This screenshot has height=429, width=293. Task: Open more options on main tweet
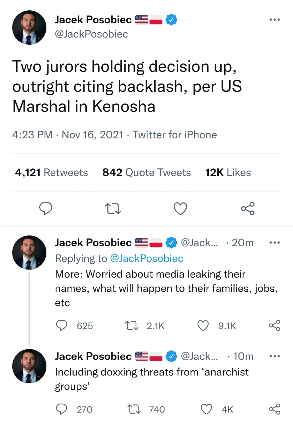(x=274, y=20)
